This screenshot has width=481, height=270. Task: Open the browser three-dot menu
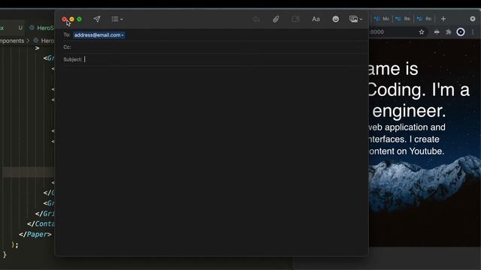pyautogui.click(x=473, y=31)
